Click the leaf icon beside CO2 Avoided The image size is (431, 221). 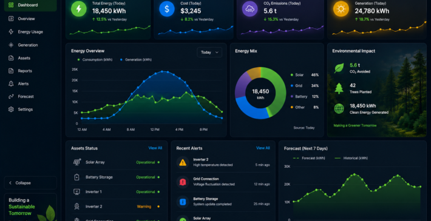click(x=339, y=68)
